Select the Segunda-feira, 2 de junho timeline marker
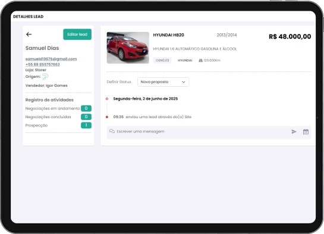324x234 pixels. click(107, 99)
